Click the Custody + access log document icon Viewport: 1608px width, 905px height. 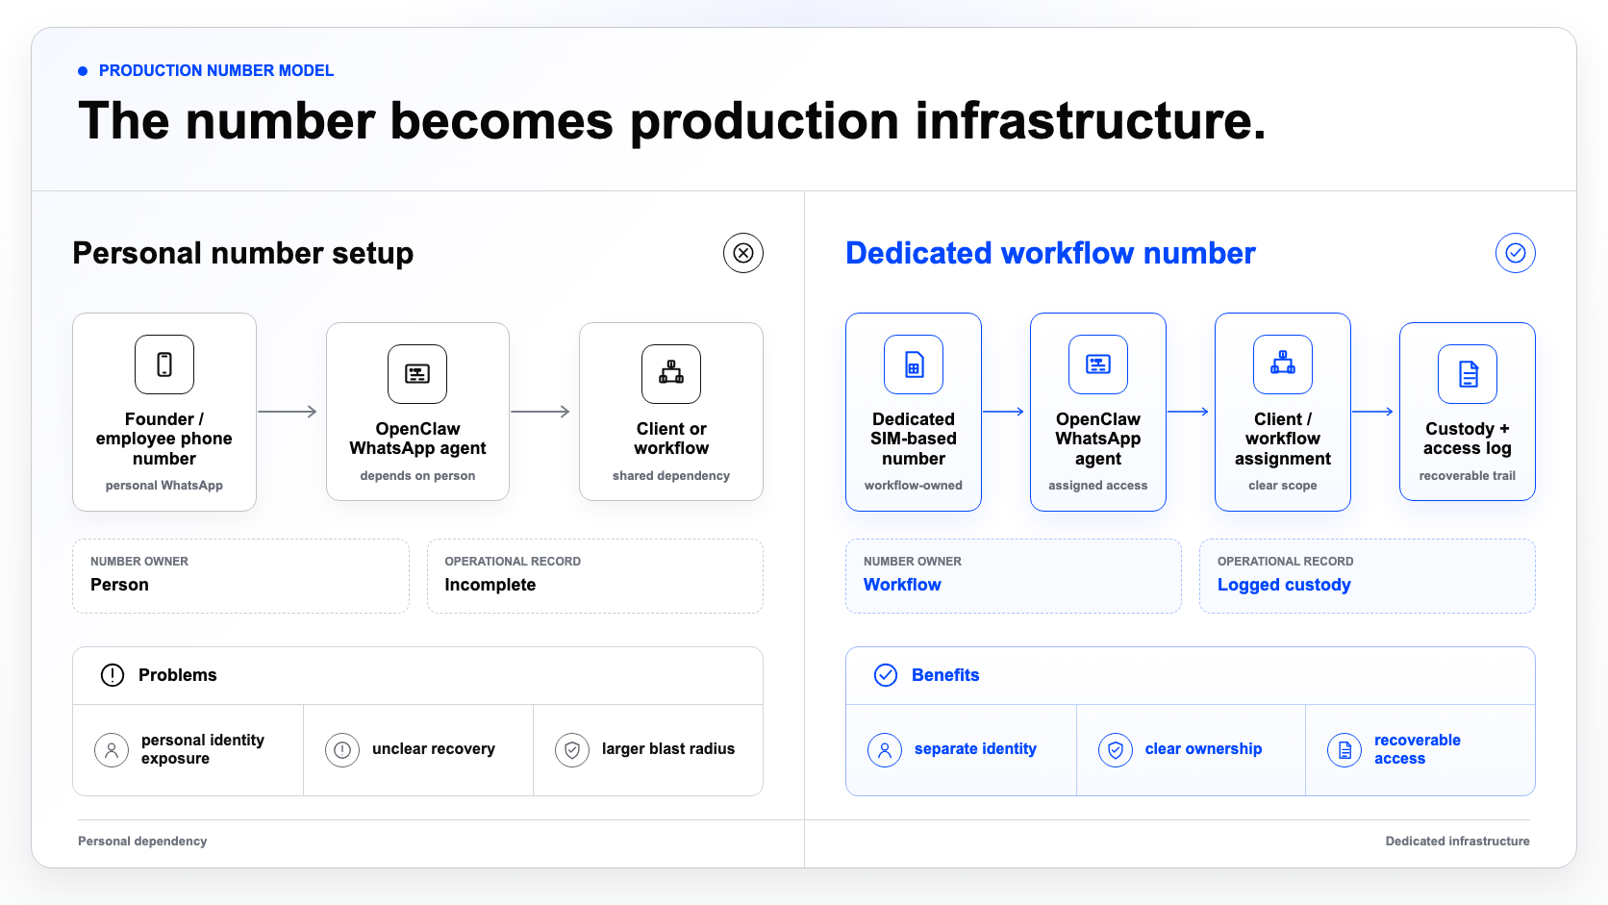[x=1468, y=374]
